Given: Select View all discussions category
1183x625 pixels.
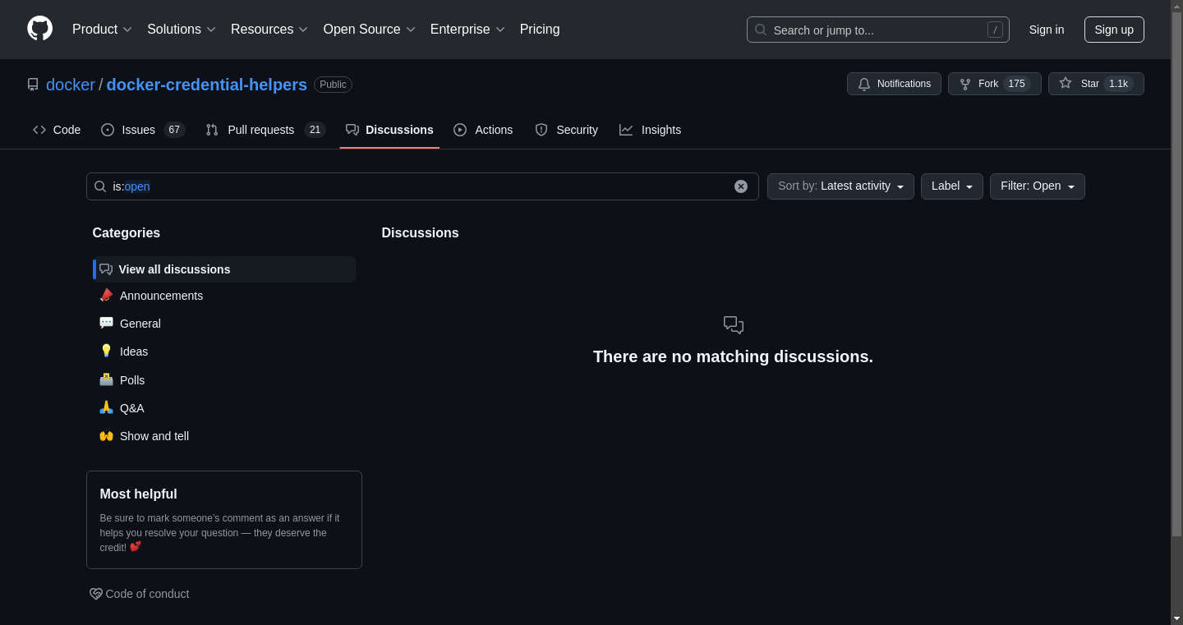Looking at the screenshot, I should tap(224, 269).
